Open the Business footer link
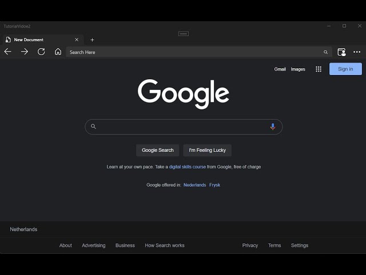 click(x=125, y=245)
